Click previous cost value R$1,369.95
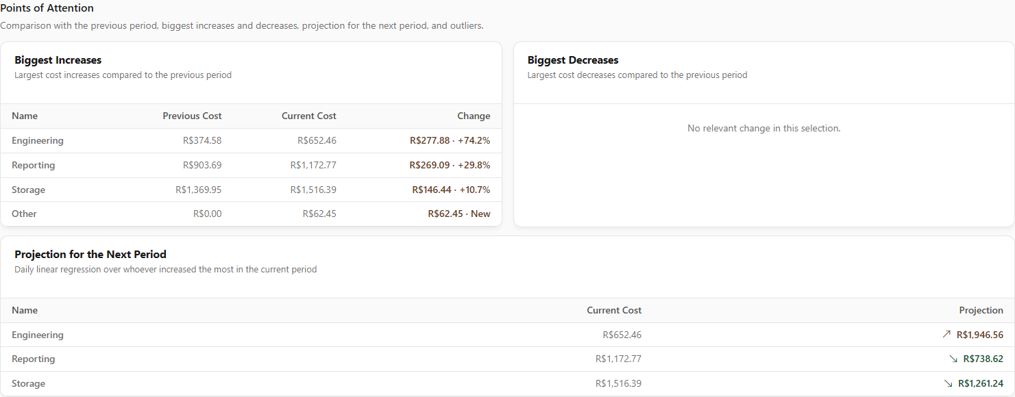Image resolution: width=1015 pixels, height=397 pixels. click(x=199, y=190)
